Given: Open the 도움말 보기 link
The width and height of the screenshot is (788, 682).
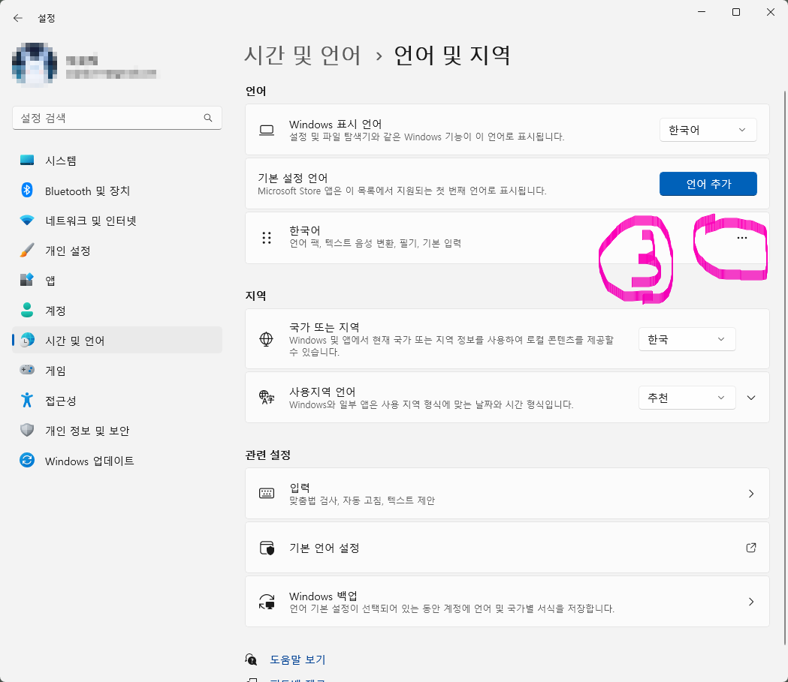Looking at the screenshot, I should (297, 659).
